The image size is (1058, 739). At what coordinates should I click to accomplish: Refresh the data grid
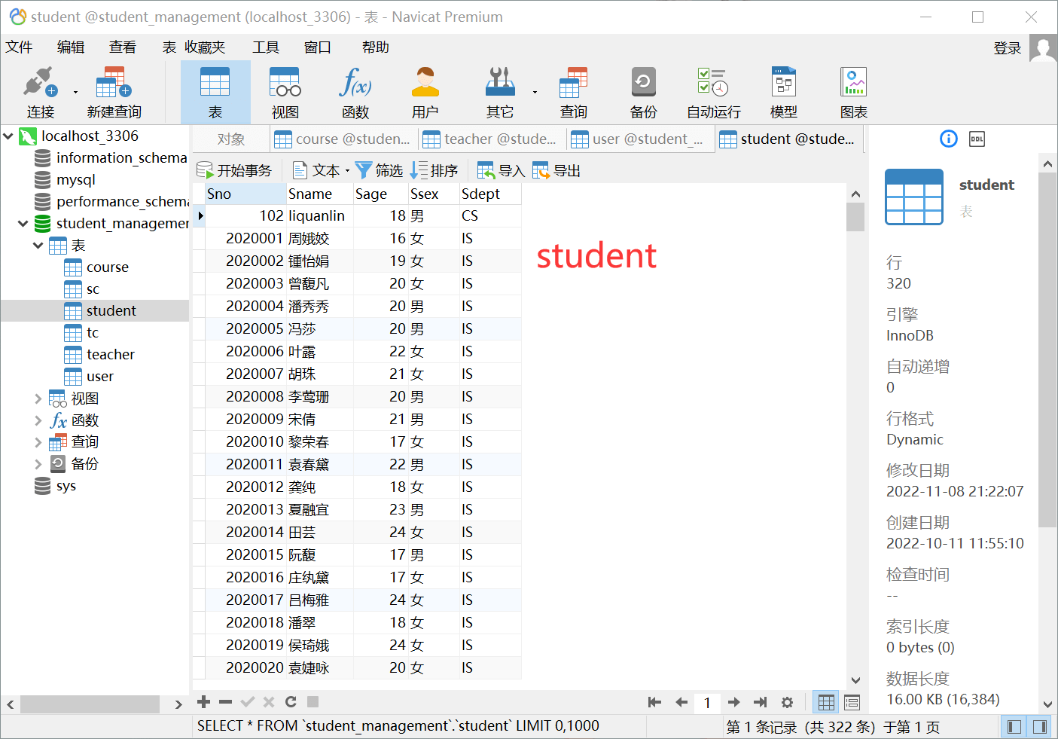[291, 701]
